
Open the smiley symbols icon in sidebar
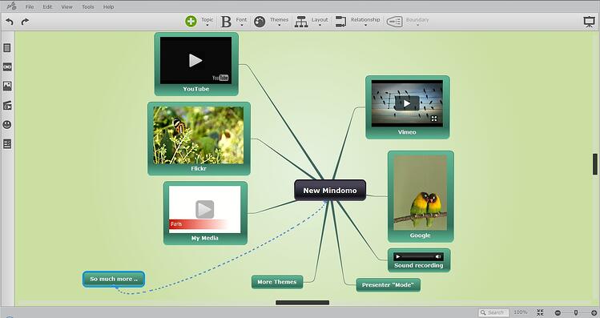tap(7, 124)
